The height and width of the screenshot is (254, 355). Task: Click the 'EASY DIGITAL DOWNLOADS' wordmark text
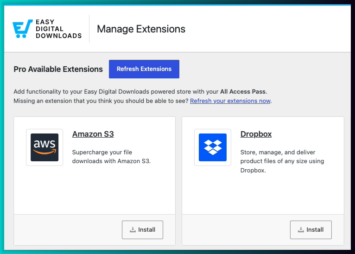(59, 29)
